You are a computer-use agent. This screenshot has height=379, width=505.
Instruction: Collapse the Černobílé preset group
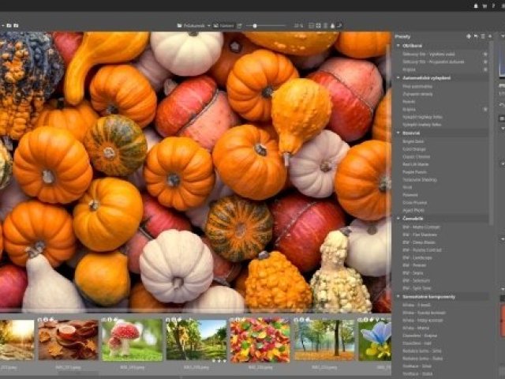tap(398, 218)
